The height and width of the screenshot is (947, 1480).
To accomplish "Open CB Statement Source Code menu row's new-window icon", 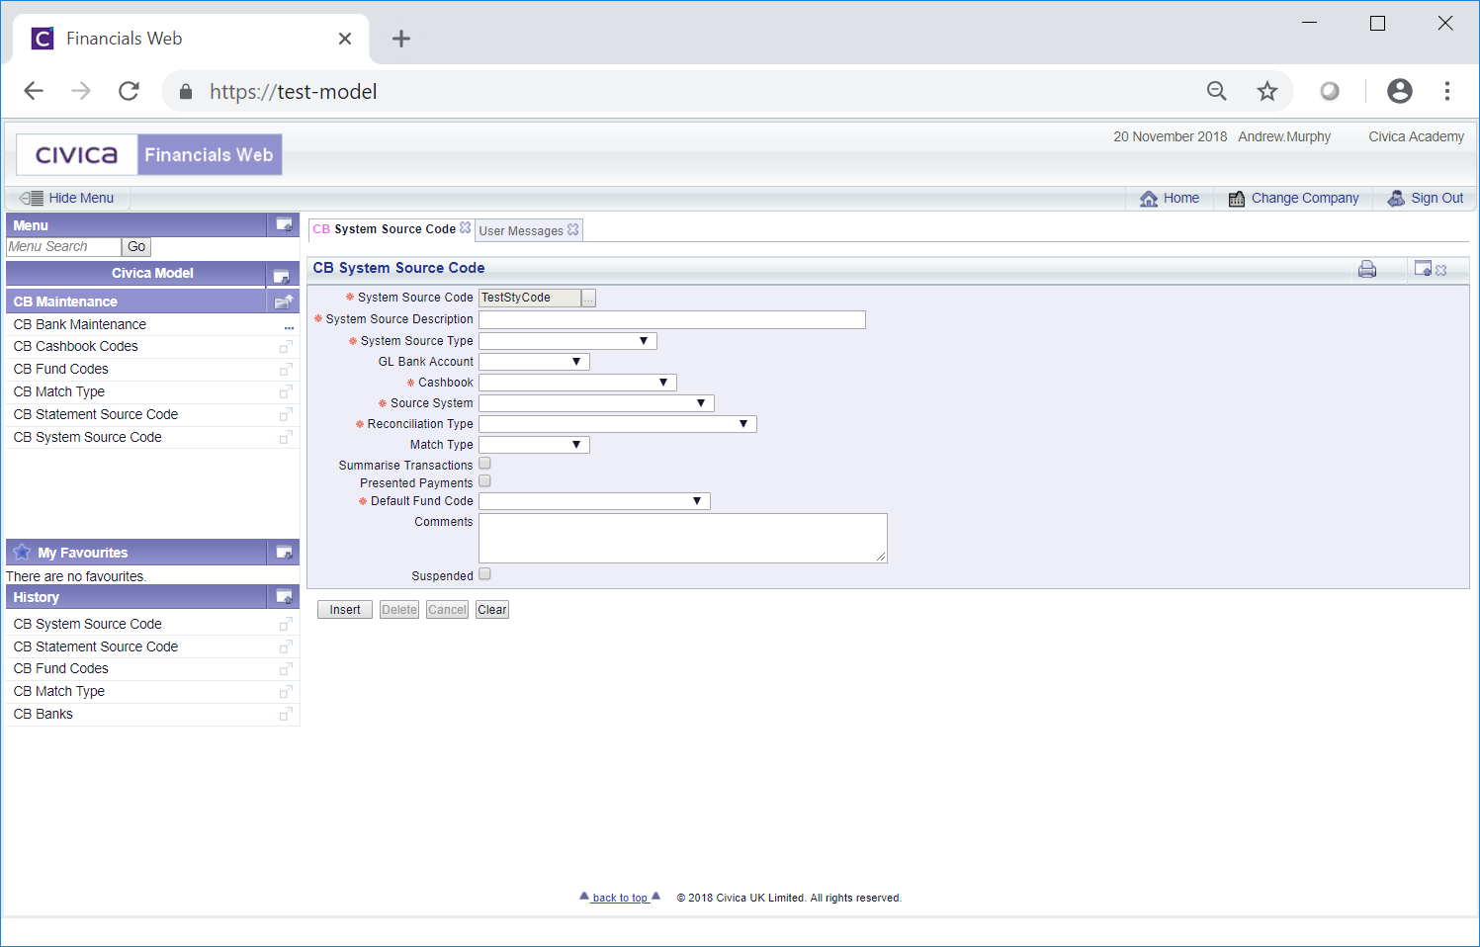I will pos(286,415).
